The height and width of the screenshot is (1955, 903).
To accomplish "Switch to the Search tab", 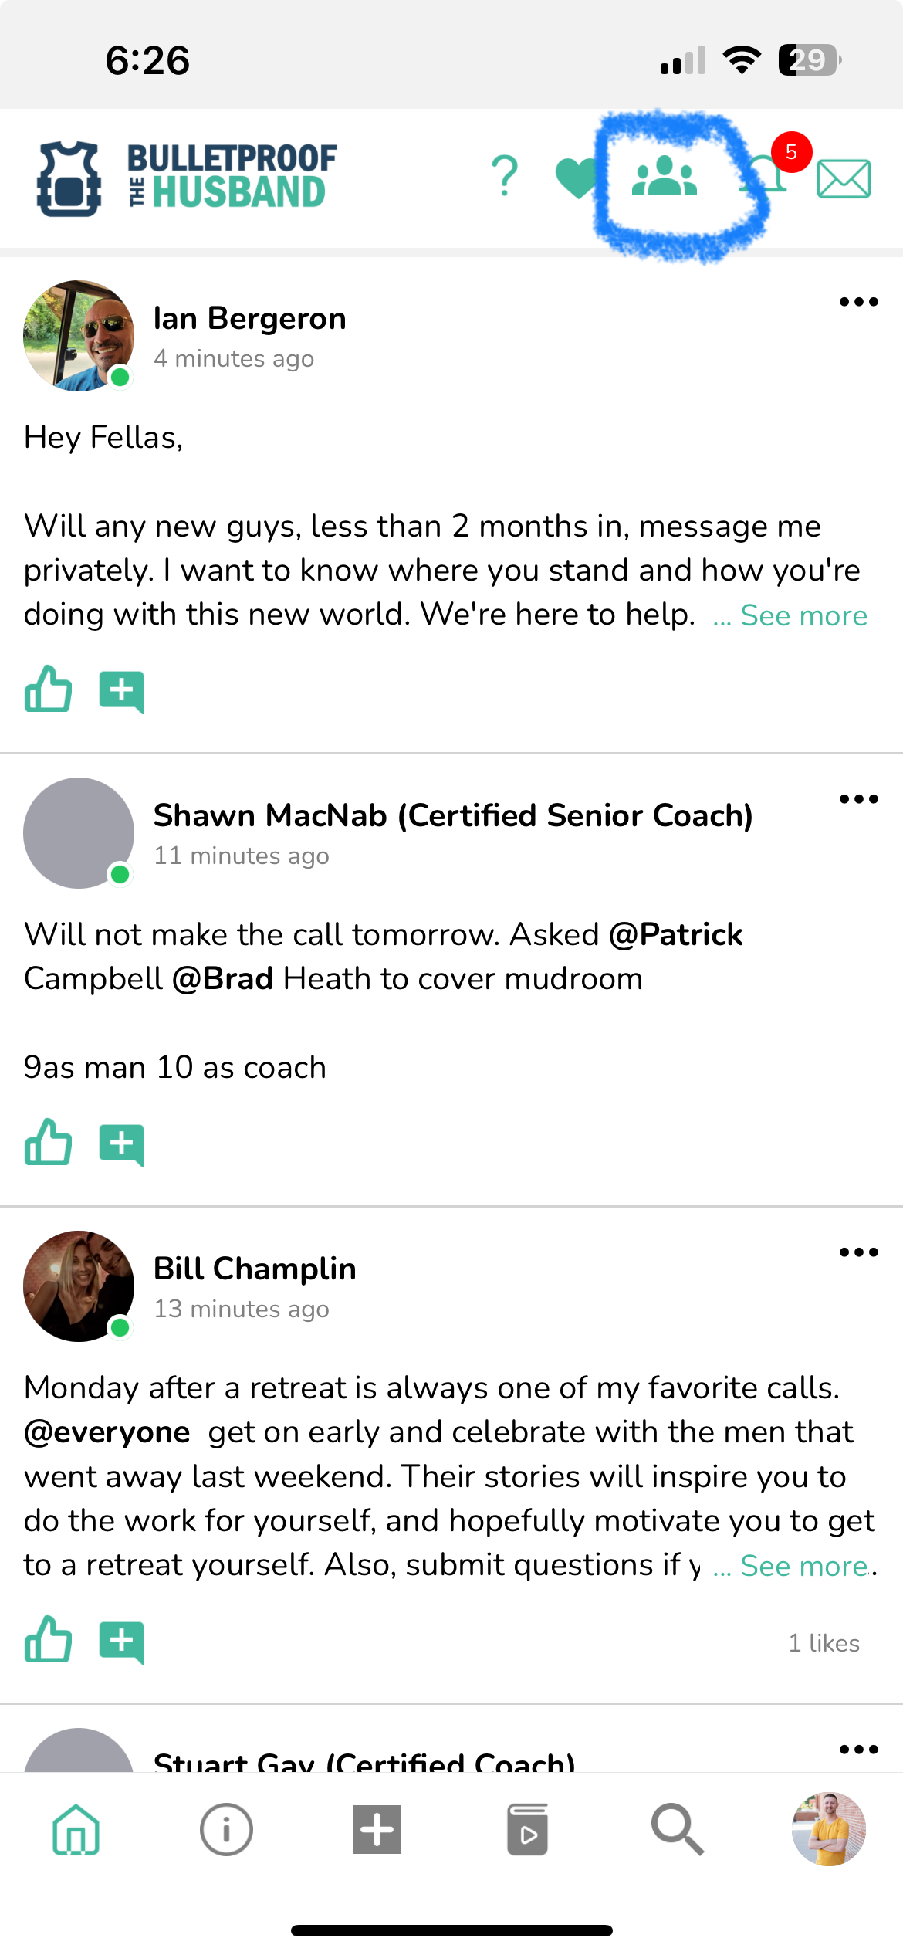I will click(x=677, y=1829).
